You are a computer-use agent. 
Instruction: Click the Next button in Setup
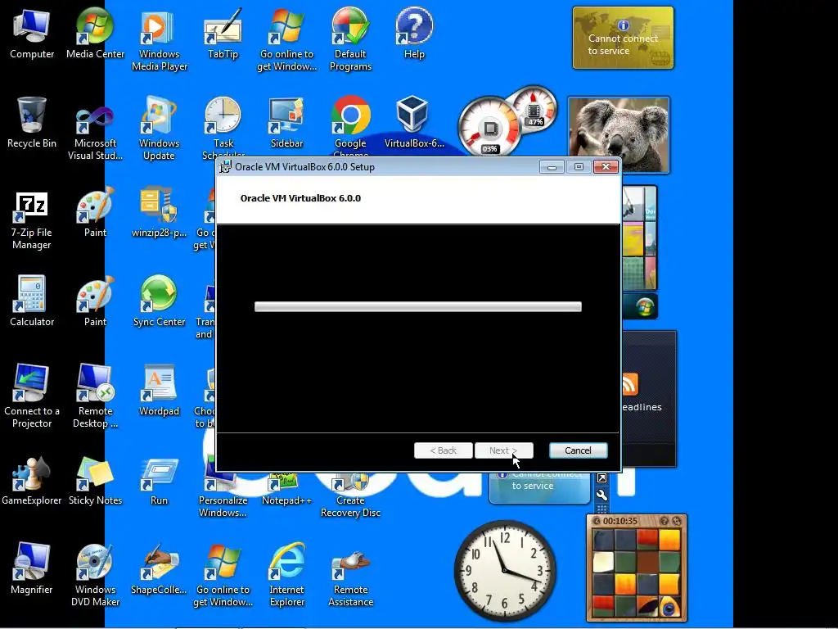click(503, 450)
